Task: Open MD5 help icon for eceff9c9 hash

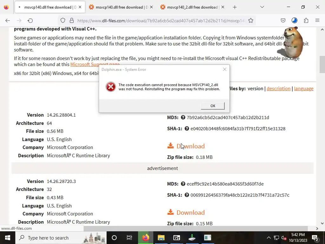Action: coord(183,184)
